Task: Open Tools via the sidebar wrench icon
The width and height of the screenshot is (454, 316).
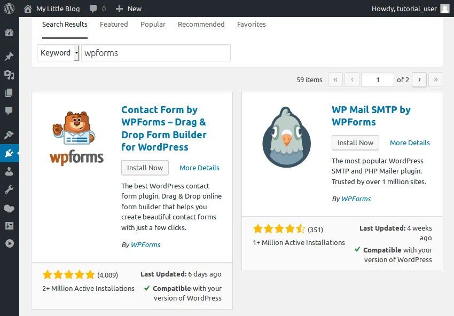Action: [9, 190]
